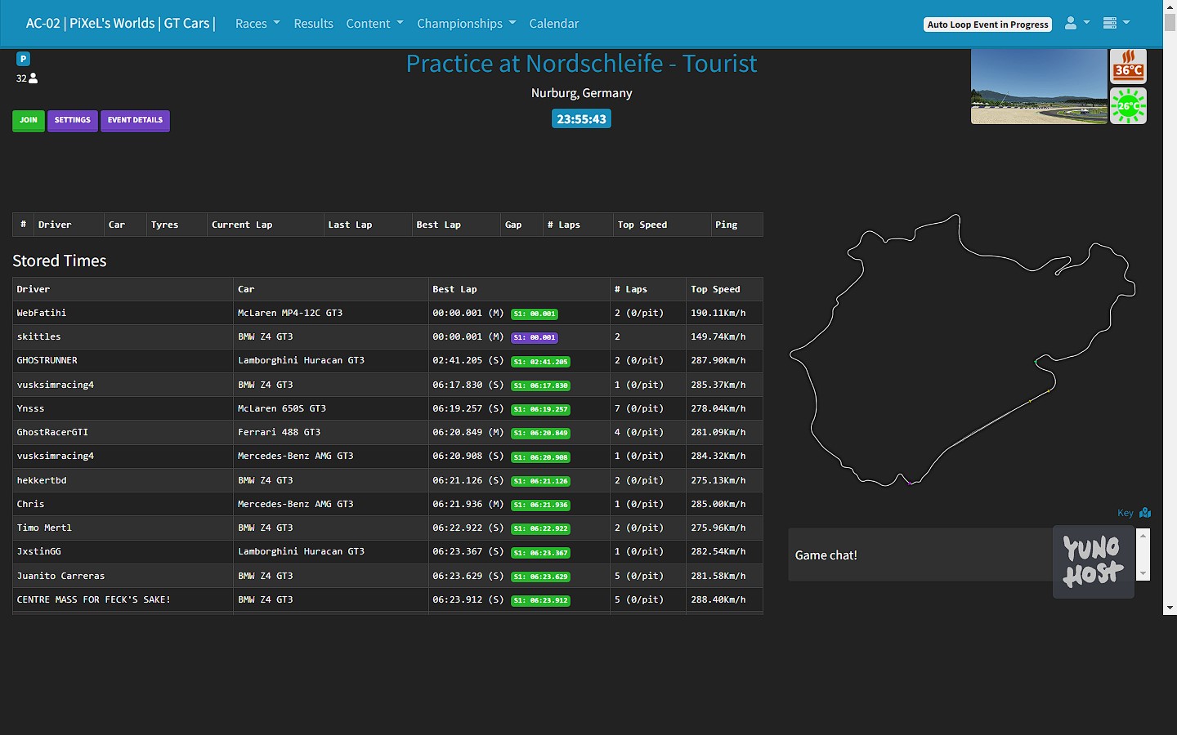Screen dimensions: 1177x735
Task: Click the connected drivers person icon
Action: [x=34, y=78]
